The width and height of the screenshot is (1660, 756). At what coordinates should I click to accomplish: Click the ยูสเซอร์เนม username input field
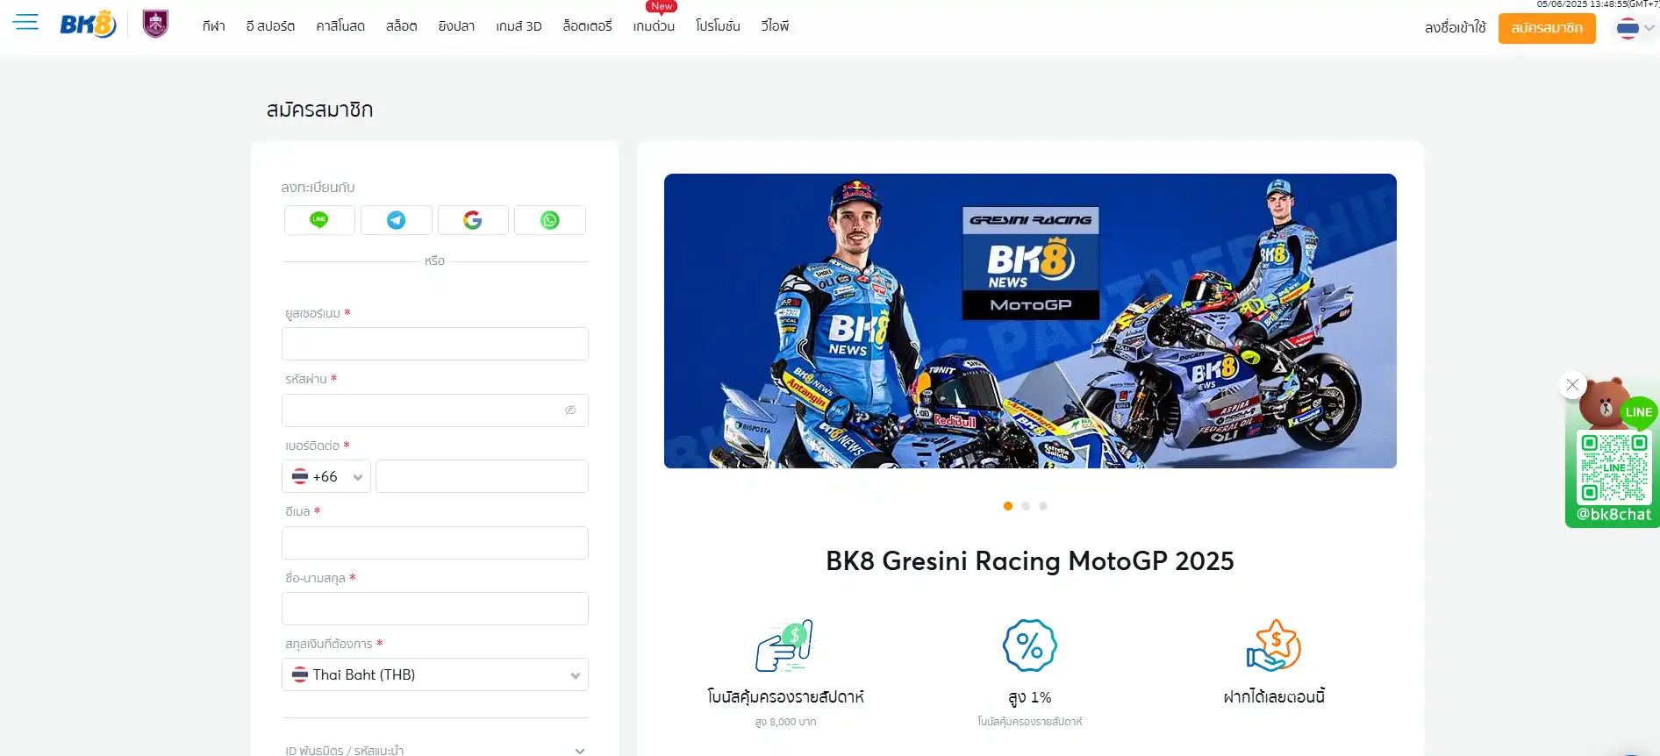click(435, 344)
